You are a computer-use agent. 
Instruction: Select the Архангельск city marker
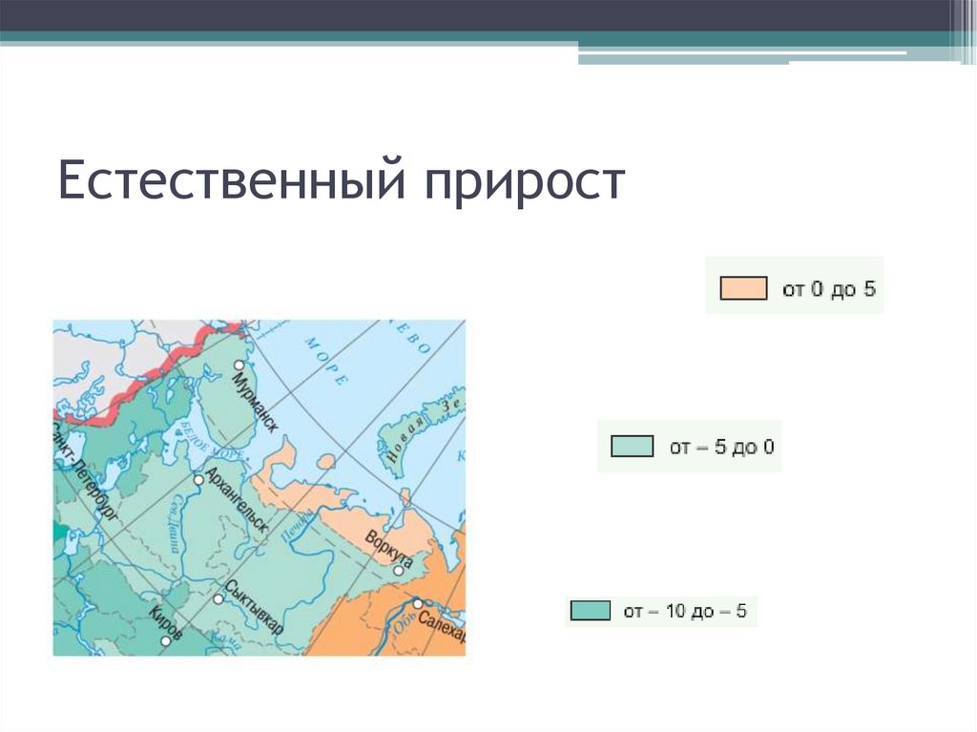click(x=198, y=480)
